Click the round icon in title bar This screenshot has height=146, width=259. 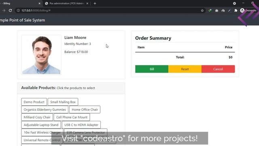click(234, 3)
